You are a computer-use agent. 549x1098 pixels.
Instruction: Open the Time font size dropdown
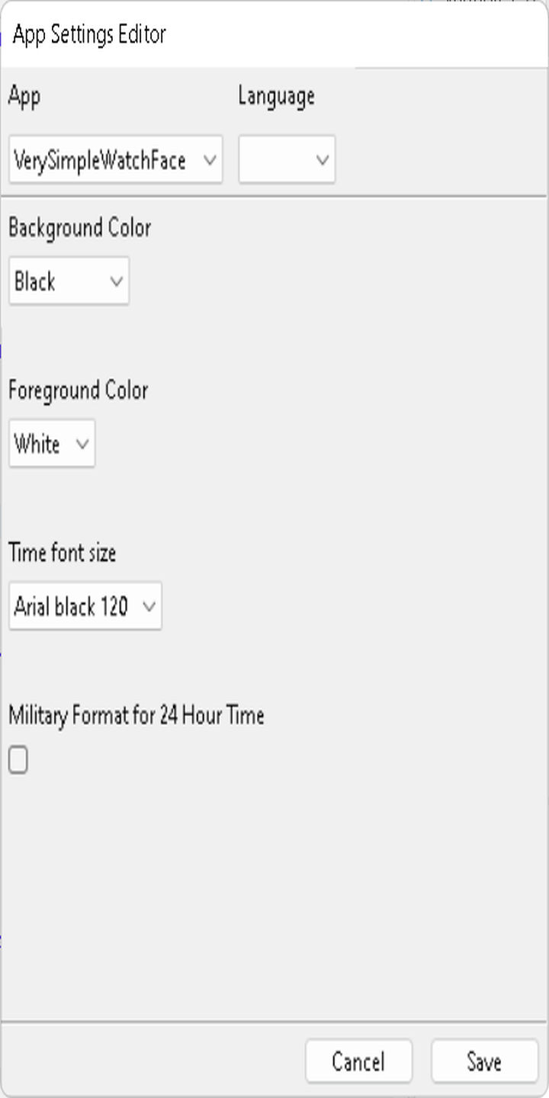pos(85,605)
